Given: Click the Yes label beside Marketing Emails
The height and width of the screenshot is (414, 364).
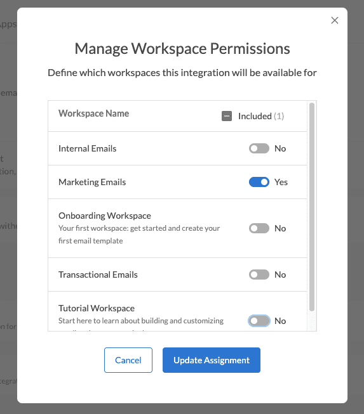Looking at the screenshot, I should [281, 182].
